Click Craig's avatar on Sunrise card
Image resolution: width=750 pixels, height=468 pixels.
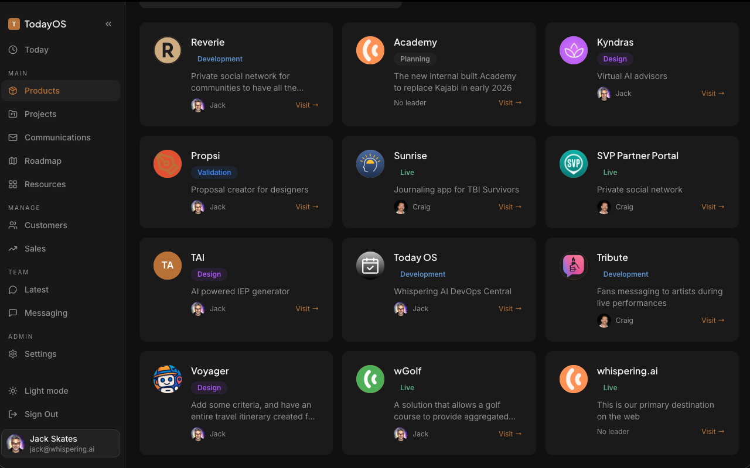click(401, 207)
